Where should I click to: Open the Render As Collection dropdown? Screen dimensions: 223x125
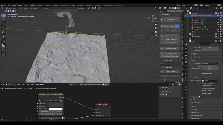210,64
